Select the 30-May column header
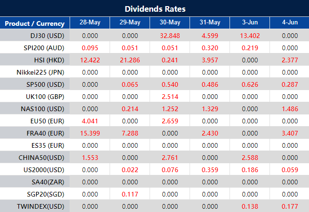309x212 pixels. (x=170, y=23)
